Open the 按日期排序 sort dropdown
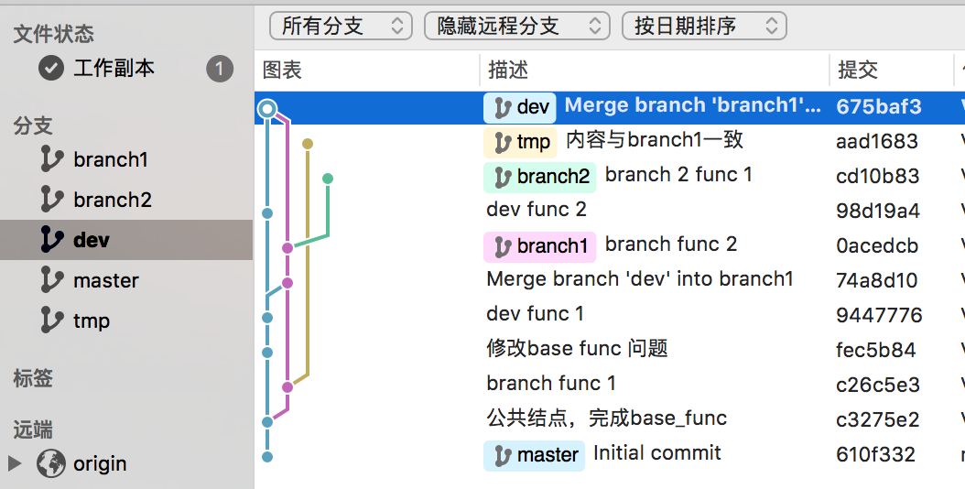The width and height of the screenshot is (965, 489). [703, 26]
